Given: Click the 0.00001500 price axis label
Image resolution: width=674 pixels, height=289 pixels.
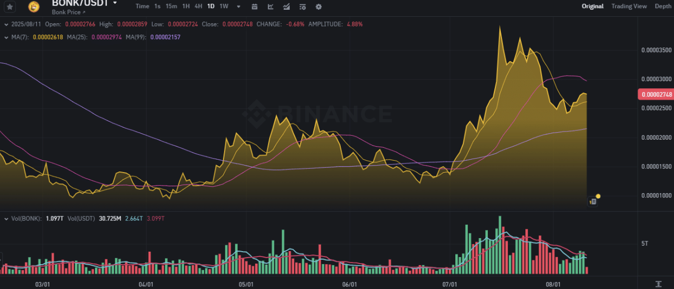Looking at the screenshot, I should [657, 167].
